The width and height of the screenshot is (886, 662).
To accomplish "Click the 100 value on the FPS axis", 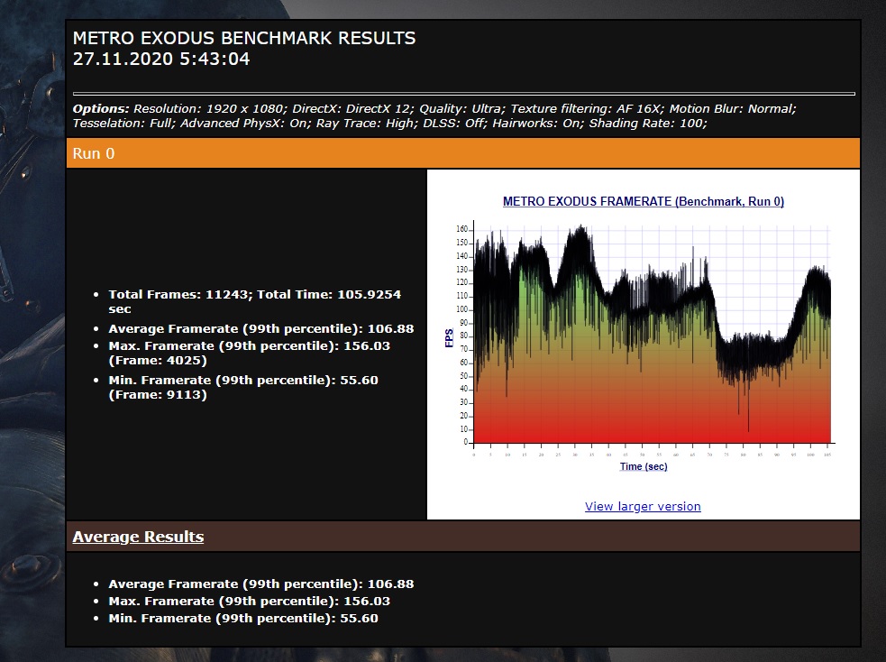I will pos(461,309).
